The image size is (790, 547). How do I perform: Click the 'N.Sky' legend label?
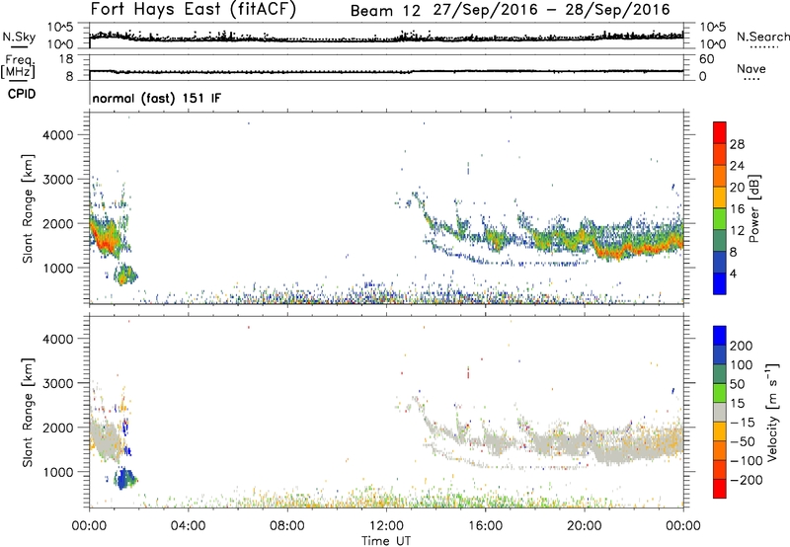point(19,37)
